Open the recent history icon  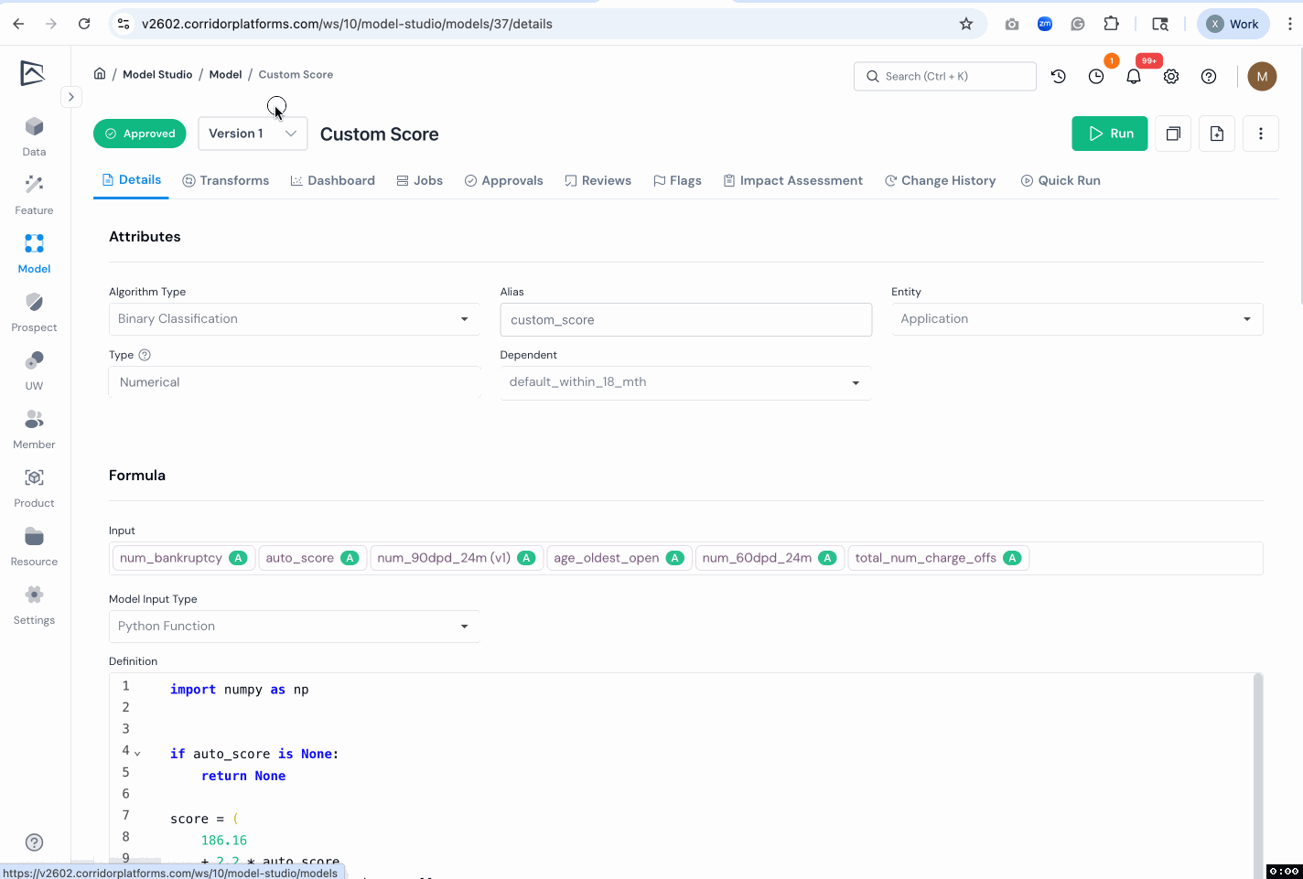tap(1059, 77)
